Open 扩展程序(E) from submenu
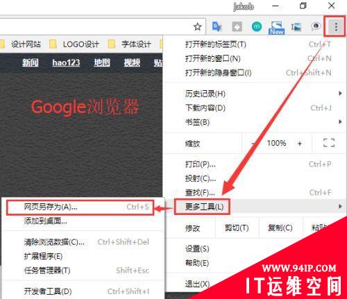The width and height of the screenshot is (347, 299). [x=83, y=256]
